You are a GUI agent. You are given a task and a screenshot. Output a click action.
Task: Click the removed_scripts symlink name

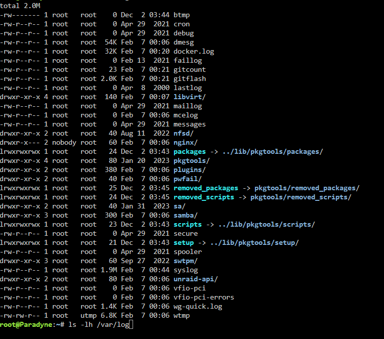pos(204,197)
